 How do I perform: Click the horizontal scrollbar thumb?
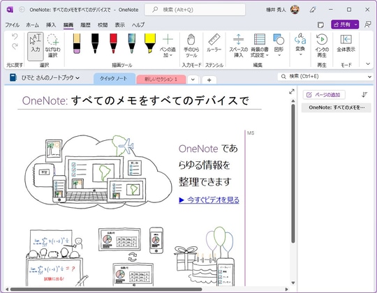(106, 290)
